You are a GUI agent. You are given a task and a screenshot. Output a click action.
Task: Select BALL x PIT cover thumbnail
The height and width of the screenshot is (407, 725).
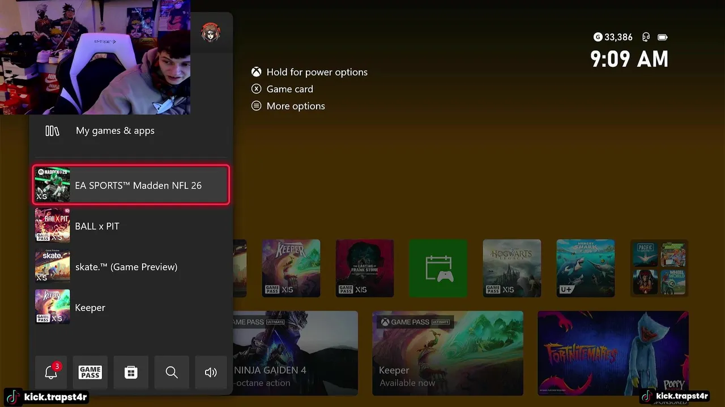[x=53, y=226]
